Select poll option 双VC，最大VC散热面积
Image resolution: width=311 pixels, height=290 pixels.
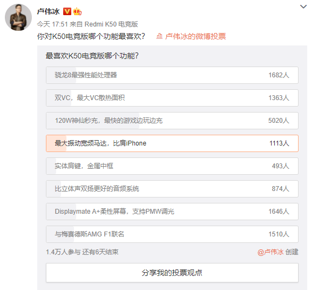tap(172, 98)
